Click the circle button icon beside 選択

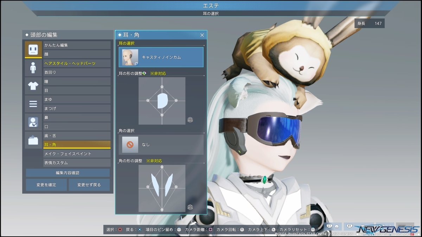tap(120, 229)
